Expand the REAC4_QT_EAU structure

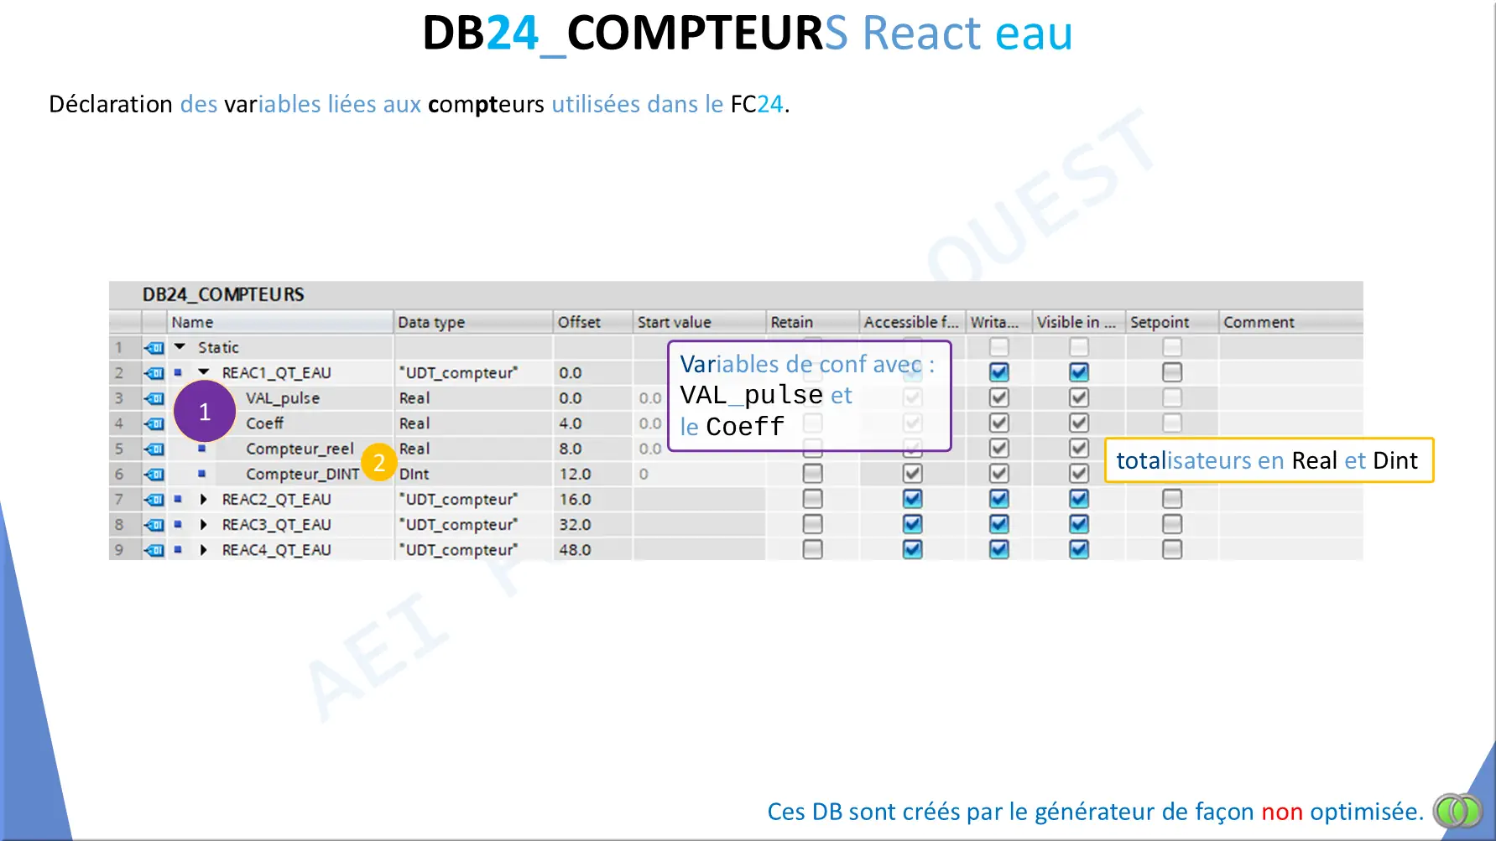pos(203,550)
